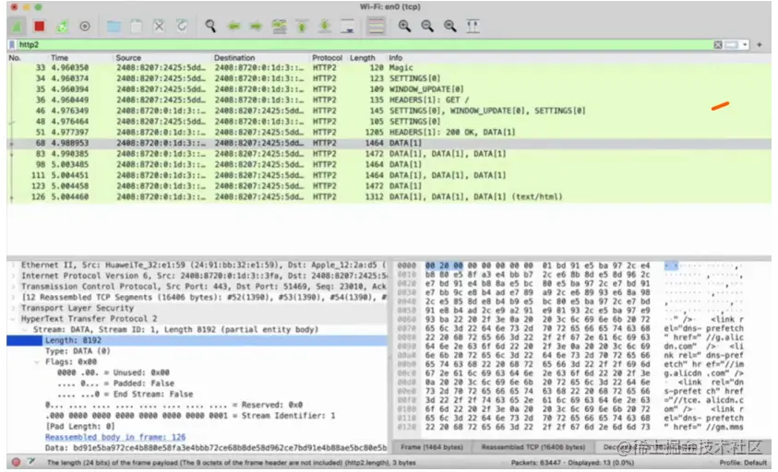Image resolution: width=778 pixels, height=472 pixels.
Task: Click the Packets: 63447 status text
Action: tap(537, 463)
